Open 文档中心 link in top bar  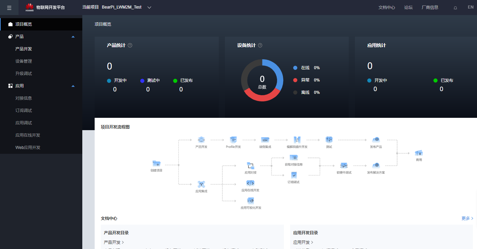point(387,7)
